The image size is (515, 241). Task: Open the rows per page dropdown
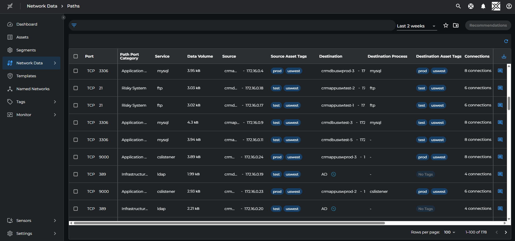pos(449,232)
